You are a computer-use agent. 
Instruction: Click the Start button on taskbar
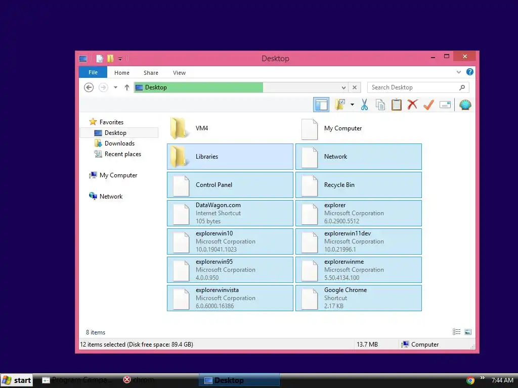point(17,380)
